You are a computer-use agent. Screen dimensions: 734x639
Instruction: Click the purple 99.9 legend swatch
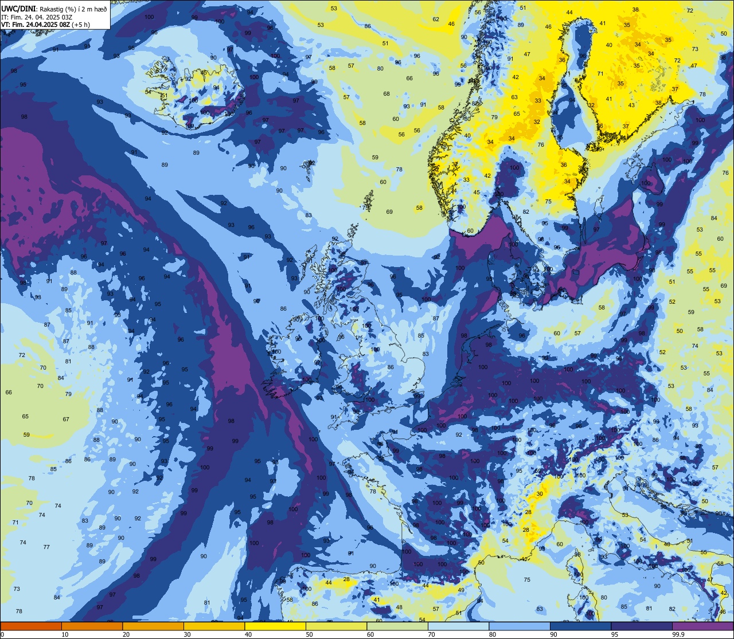coord(703,626)
